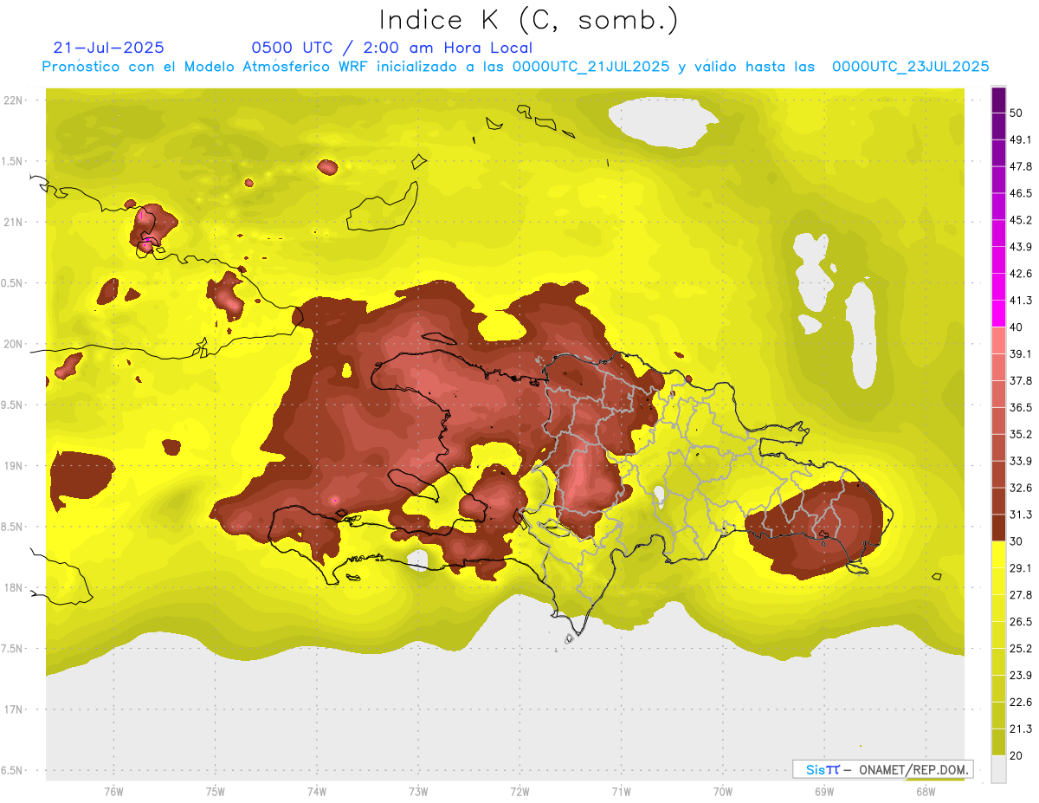This screenshot has width=1039, height=803.
Task: Select the bright yellow swatch just below 30
Action: point(998,554)
